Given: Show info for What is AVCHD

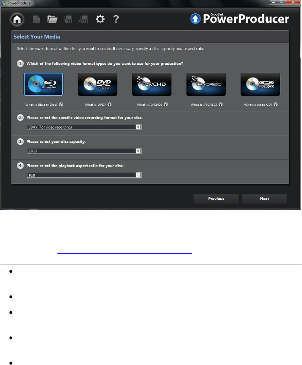Looking at the screenshot, I should point(166,104).
